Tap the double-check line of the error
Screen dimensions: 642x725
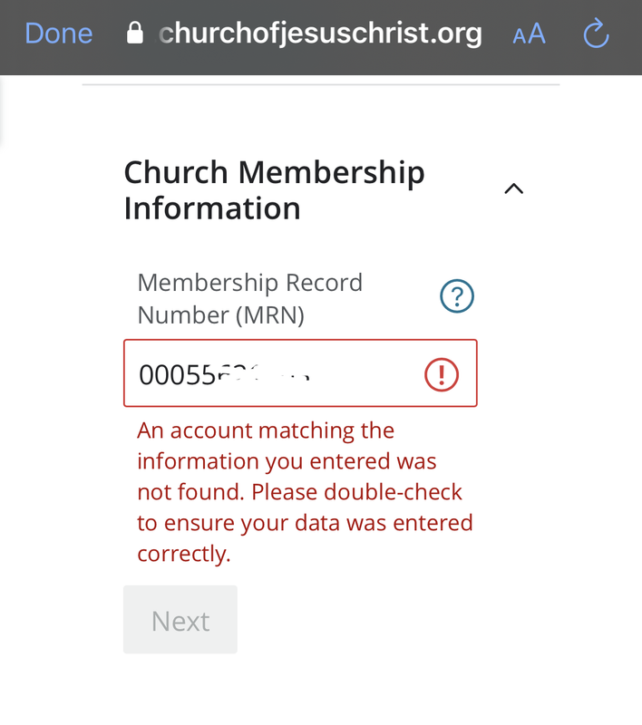299,492
